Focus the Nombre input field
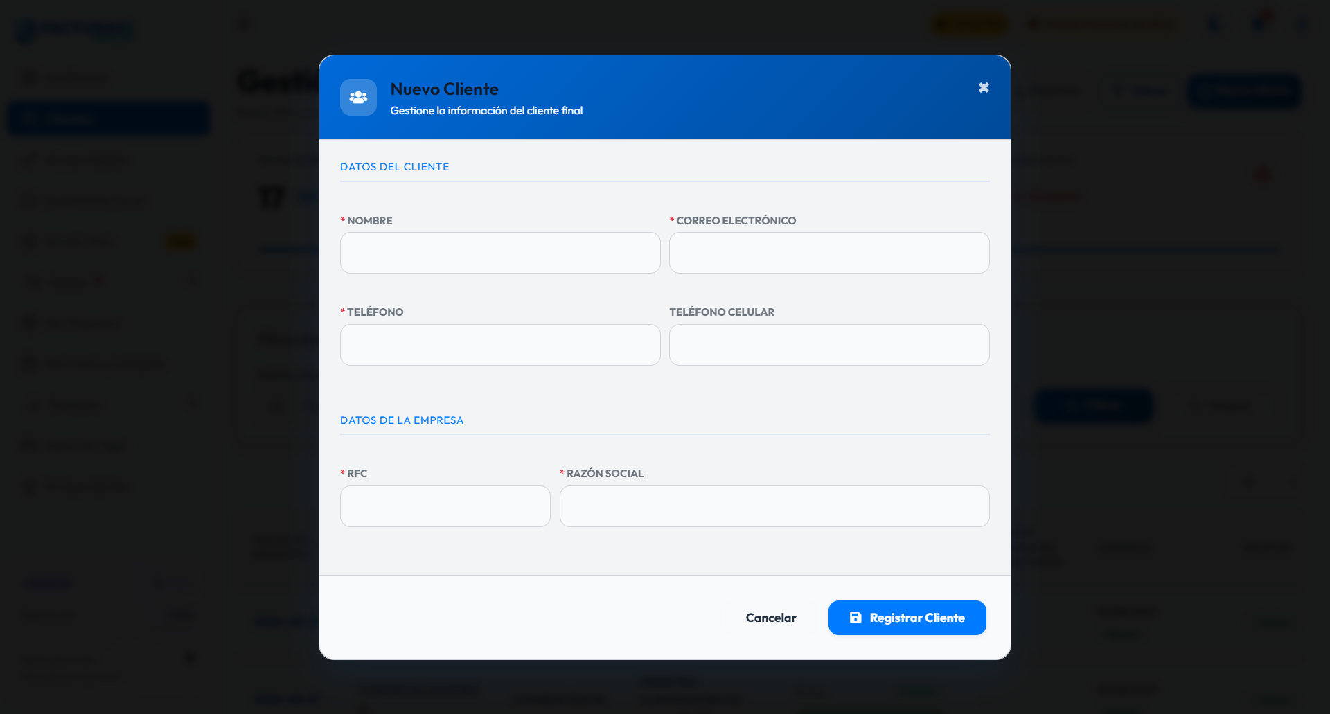Image resolution: width=1330 pixels, height=714 pixels. [x=500, y=253]
